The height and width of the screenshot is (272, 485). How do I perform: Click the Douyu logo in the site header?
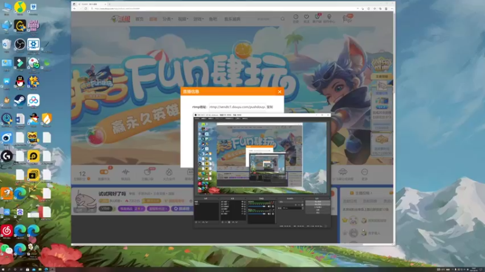click(x=121, y=19)
